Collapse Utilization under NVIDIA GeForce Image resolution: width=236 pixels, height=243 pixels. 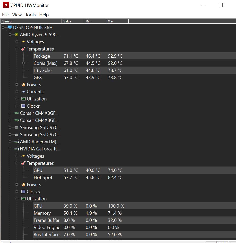pos(17,199)
